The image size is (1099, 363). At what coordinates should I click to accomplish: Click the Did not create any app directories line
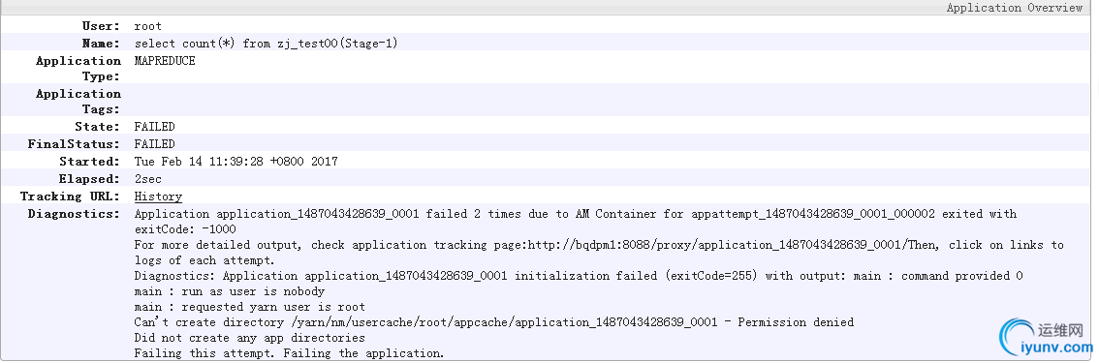pyautogui.click(x=249, y=338)
